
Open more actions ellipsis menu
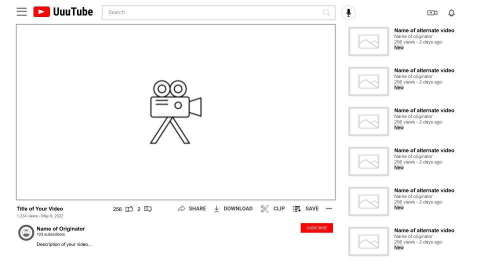tap(329, 208)
